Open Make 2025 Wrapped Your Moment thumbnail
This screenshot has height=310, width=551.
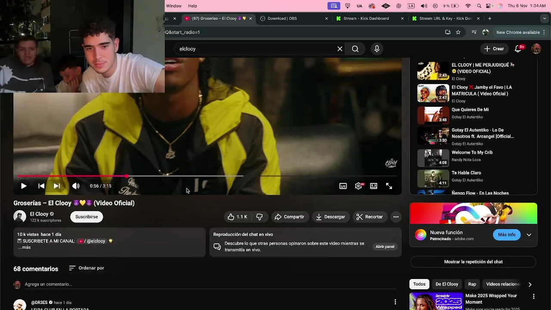(x=436, y=301)
